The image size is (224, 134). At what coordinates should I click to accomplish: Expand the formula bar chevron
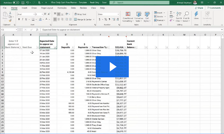click(222, 30)
